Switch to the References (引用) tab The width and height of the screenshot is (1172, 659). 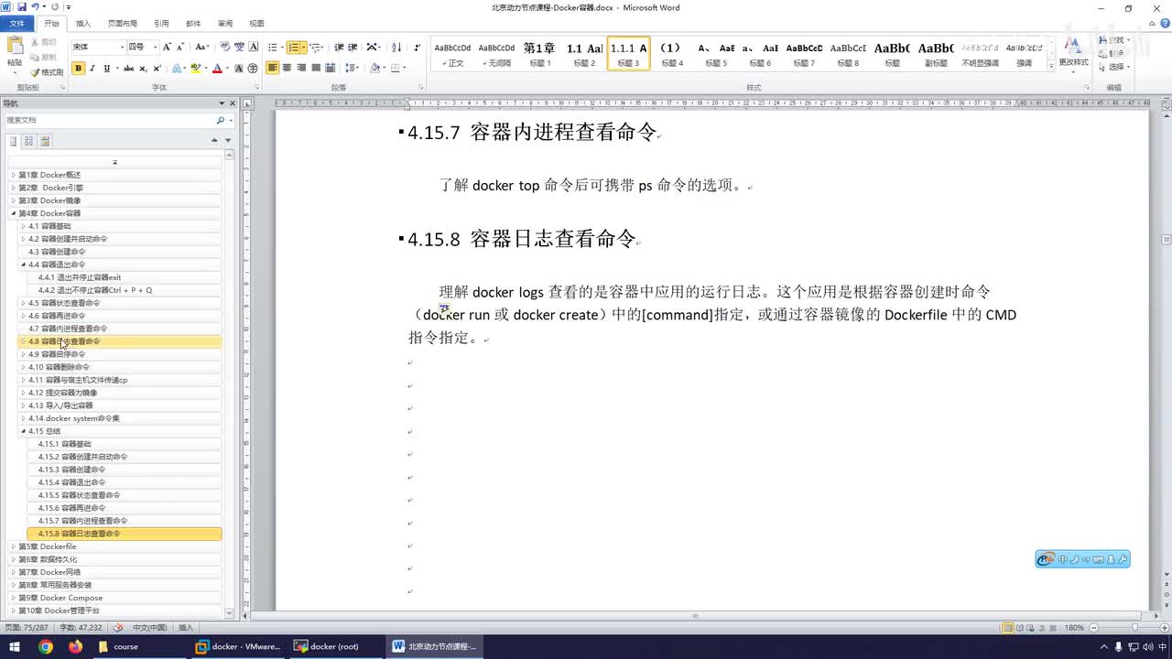tap(161, 24)
